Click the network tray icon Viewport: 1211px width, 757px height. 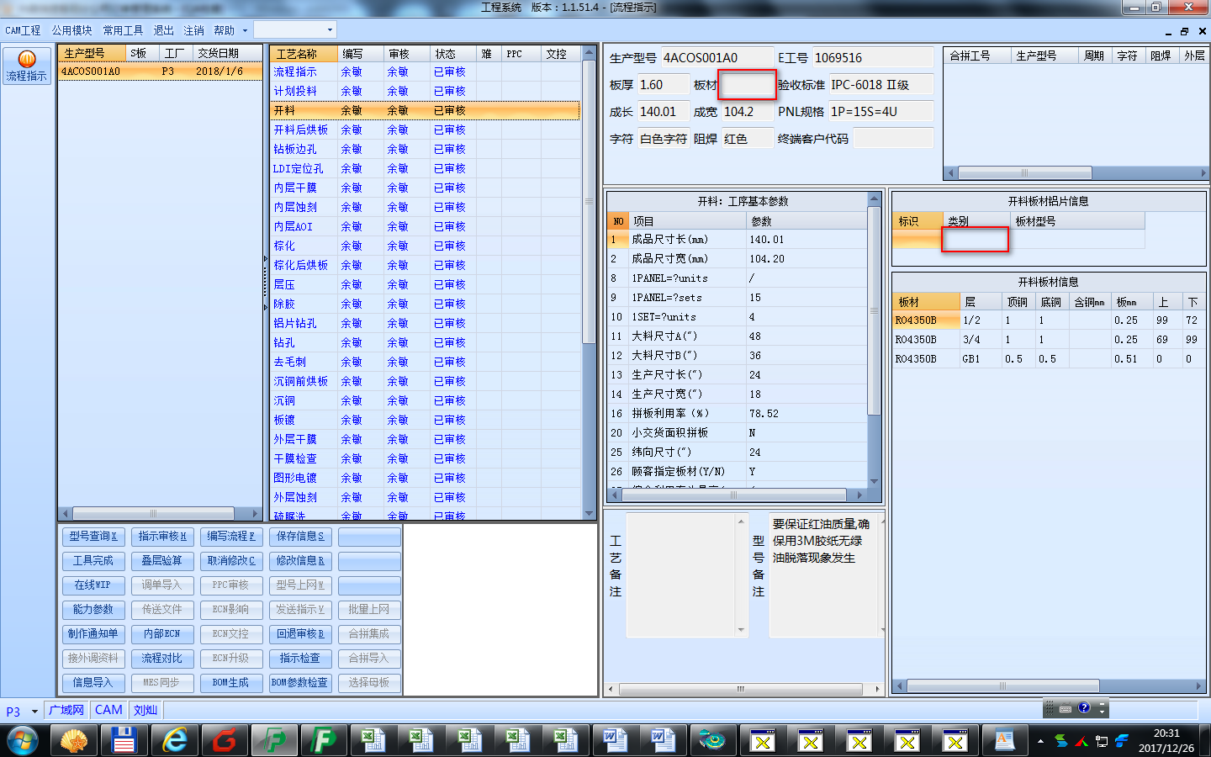point(1101,741)
